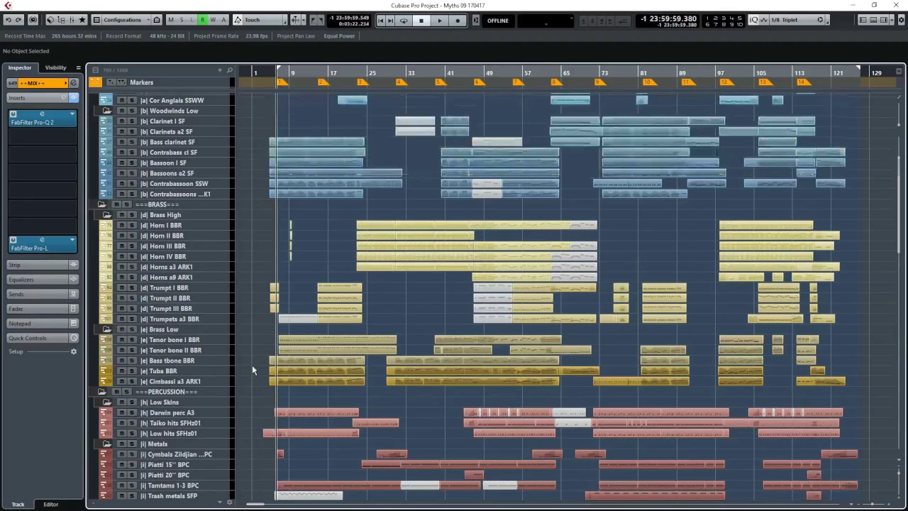Viewport: 908px width, 511px height.
Task: Solo the Taiko hits SFHz01 track
Action: click(131, 423)
